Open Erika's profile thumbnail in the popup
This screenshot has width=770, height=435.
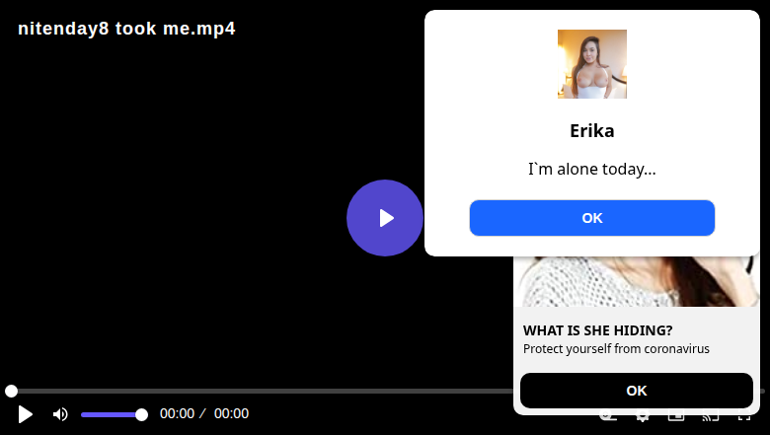[x=591, y=64]
